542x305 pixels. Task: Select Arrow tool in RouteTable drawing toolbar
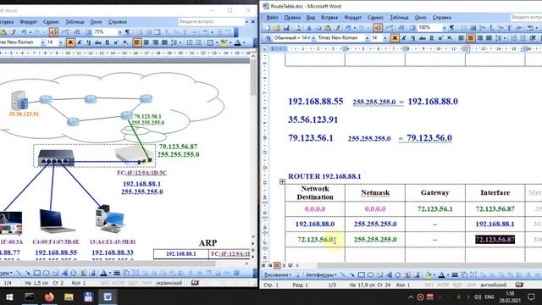(x=352, y=274)
